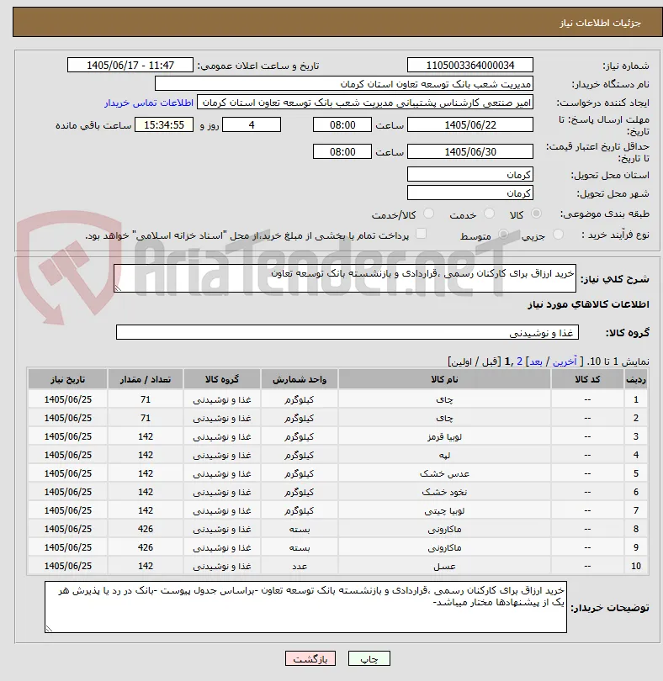Viewport: 663px width, 681px height.
Task: Go to page 2 of the items list
Action: pyautogui.click(x=519, y=362)
